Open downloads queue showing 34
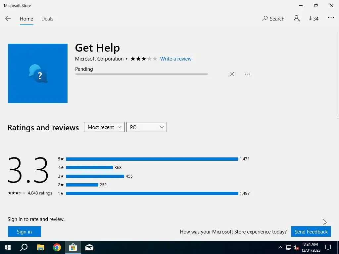The width and height of the screenshot is (339, 254). pos(314,19)
